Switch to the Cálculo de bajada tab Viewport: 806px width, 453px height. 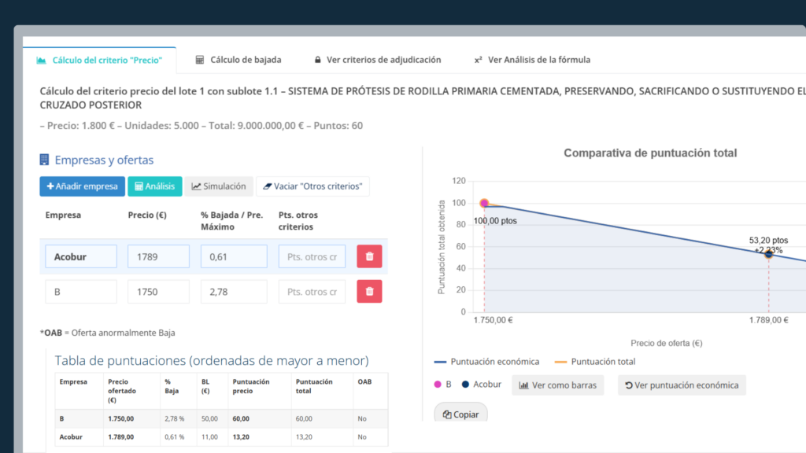238,60
